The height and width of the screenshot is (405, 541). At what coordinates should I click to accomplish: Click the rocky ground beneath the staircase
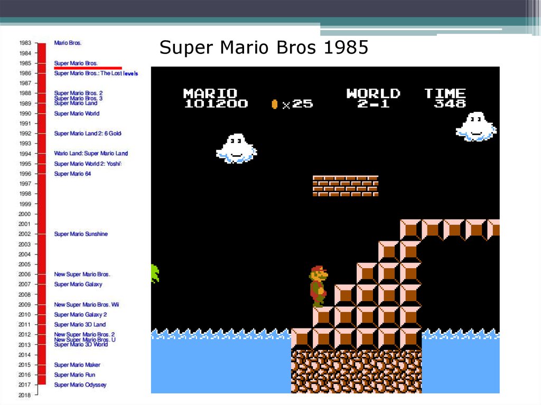(356, 371)
